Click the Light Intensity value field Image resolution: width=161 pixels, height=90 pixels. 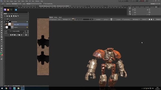(91, 19)
